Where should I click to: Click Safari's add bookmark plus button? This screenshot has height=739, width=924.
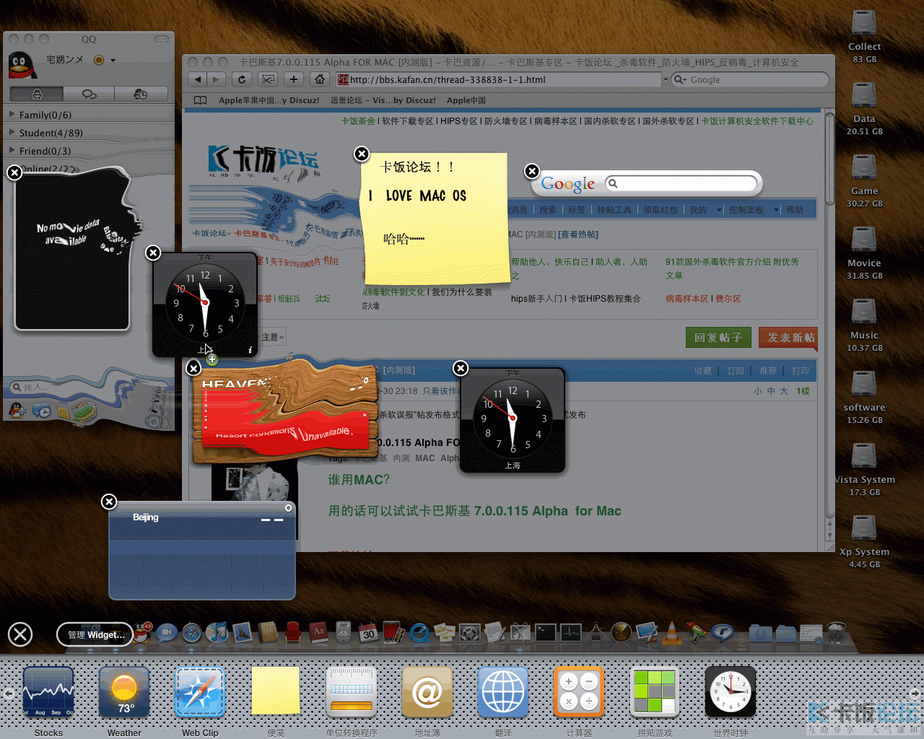click(294, 79)
